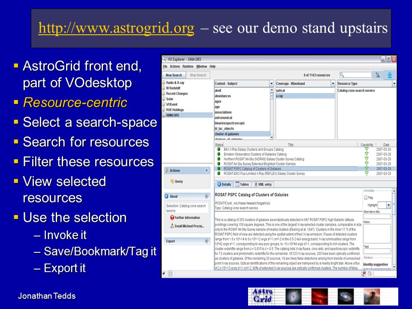Select the Radio & X-ray list icon
The width and height of the screenshot is (412, 309).
point(164,82)
